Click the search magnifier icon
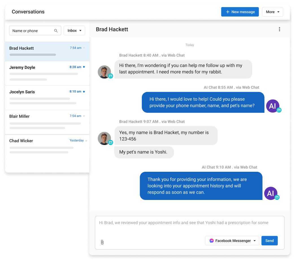 click(x=56, y=31)
